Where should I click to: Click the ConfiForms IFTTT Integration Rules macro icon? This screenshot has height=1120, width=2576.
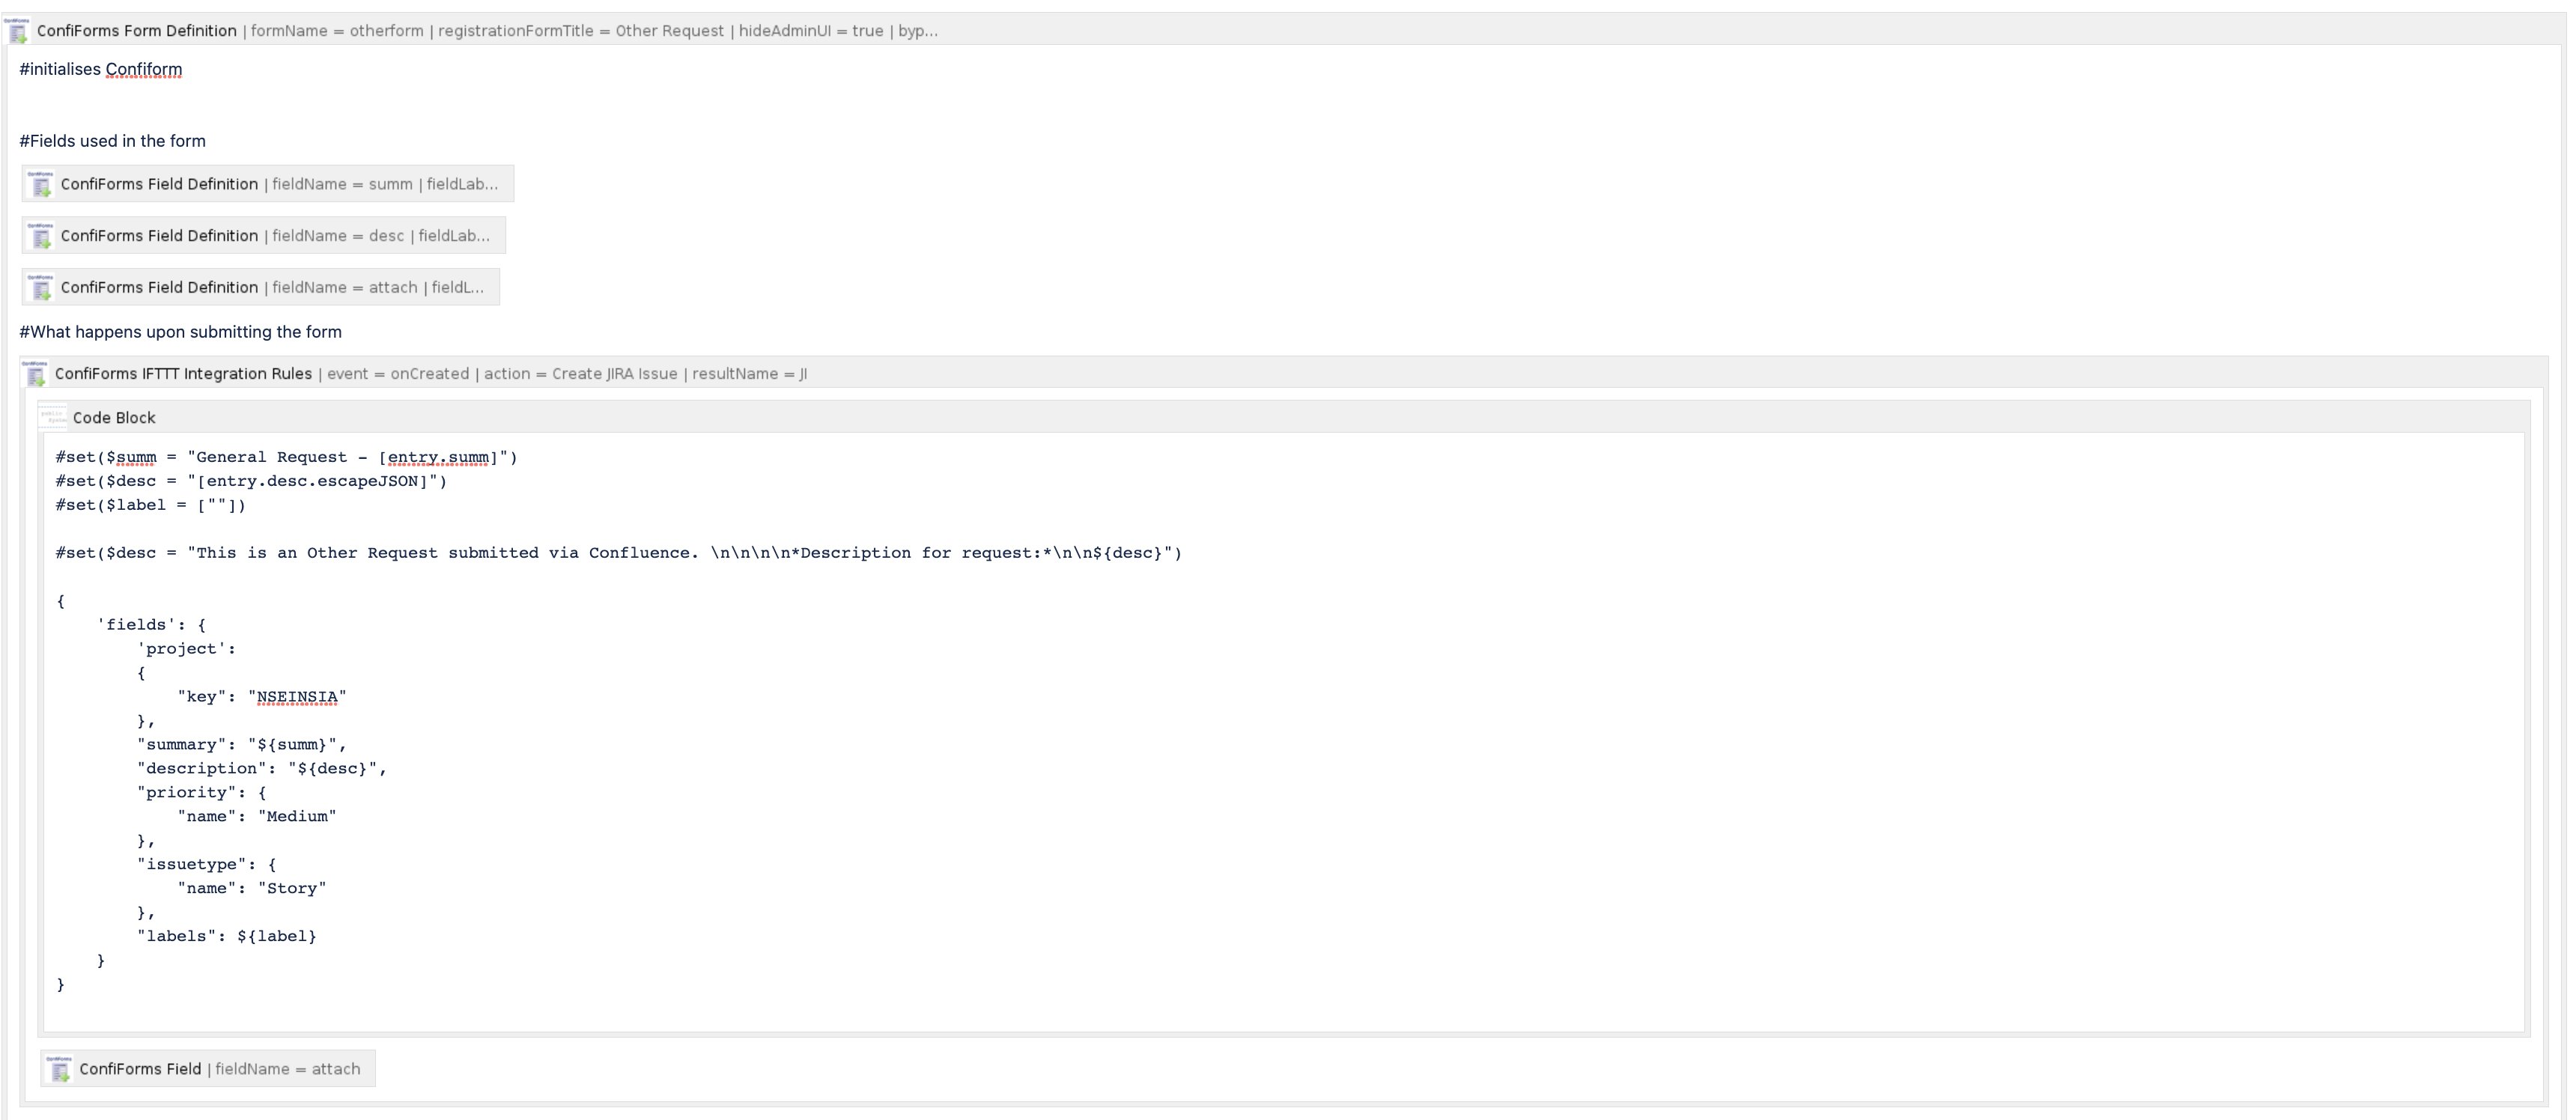point(37,374)
